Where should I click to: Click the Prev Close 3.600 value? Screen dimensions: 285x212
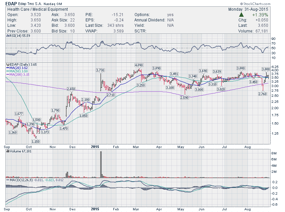[x=36, y=31]
